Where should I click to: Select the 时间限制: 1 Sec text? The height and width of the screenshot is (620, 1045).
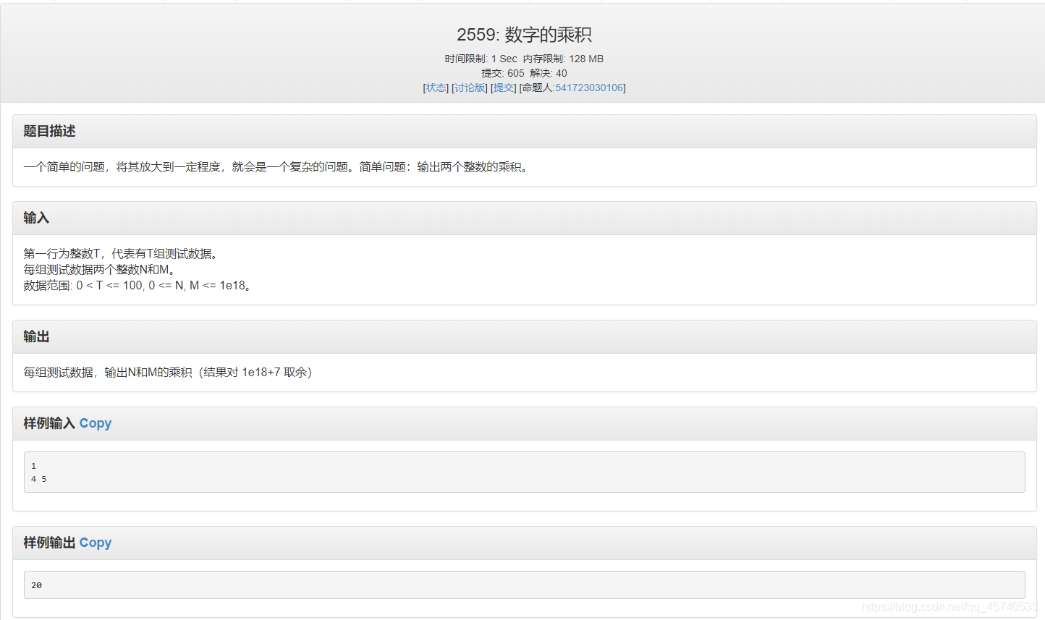click(x=481, y=59)
